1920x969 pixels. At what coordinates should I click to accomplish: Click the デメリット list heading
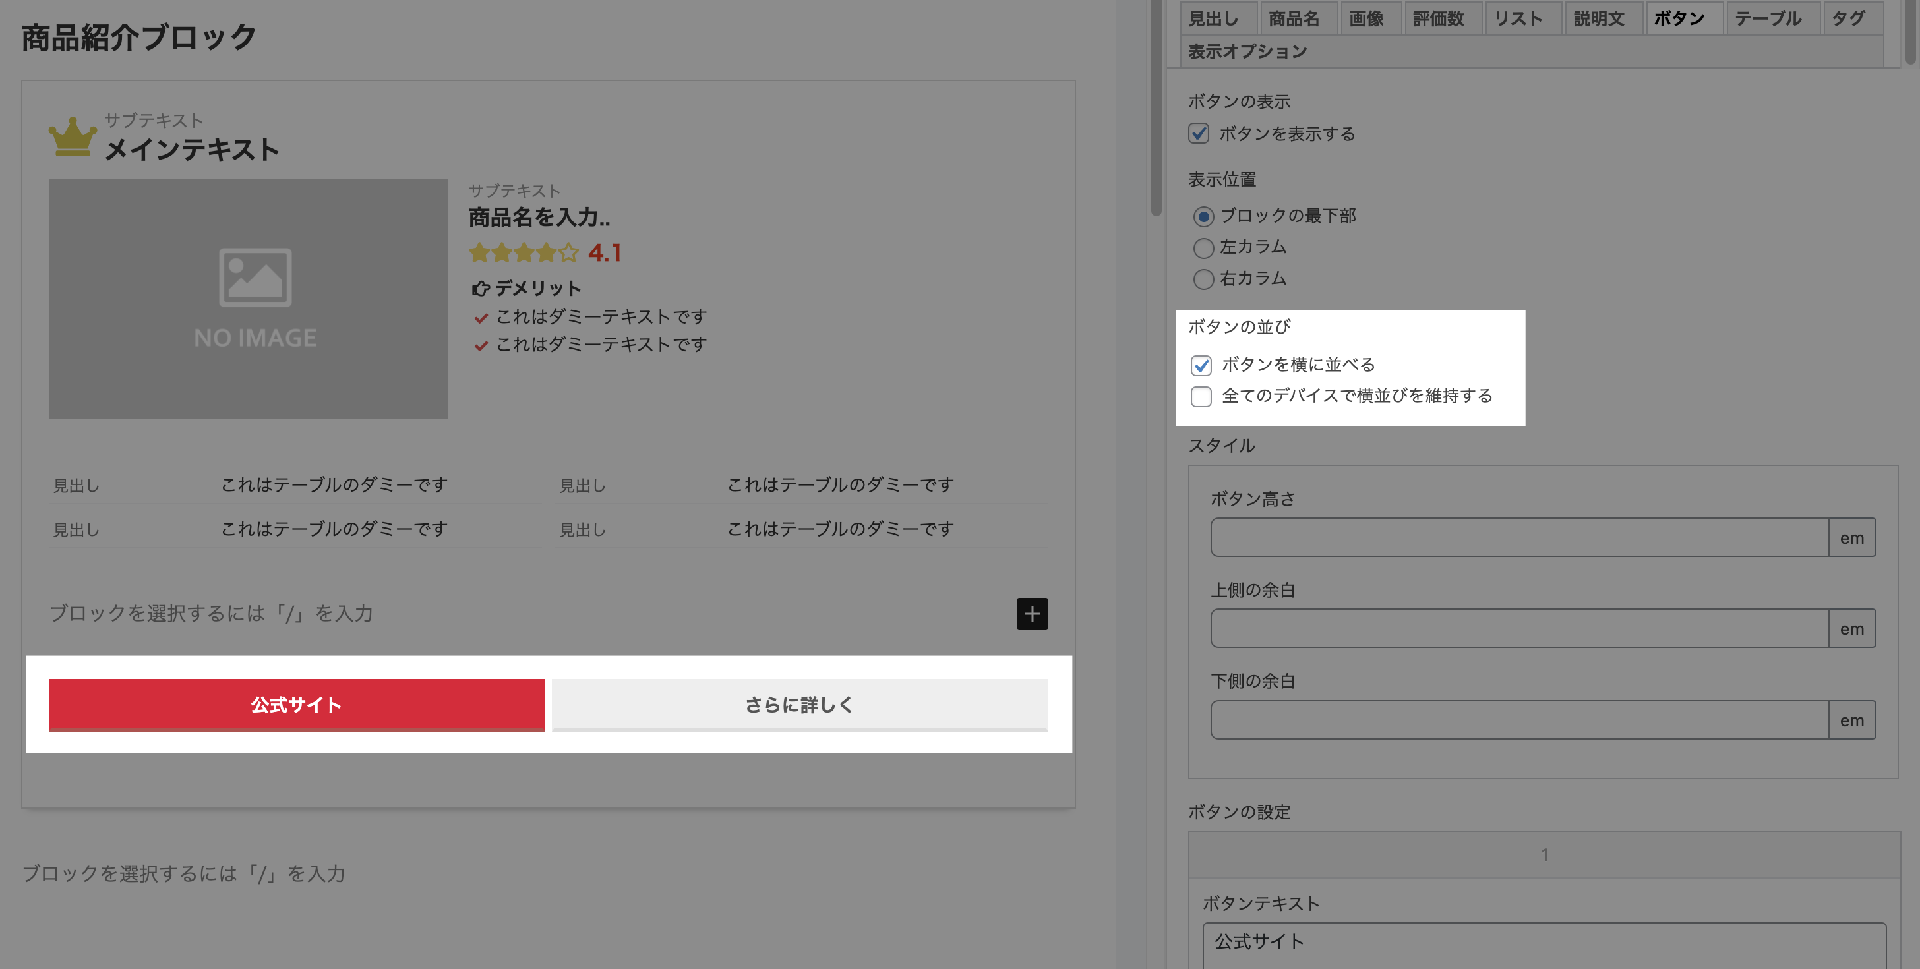pos(537,289)
